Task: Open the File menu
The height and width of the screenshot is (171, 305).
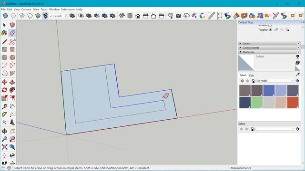Action: pyautogui.click(x=3, y=9)
